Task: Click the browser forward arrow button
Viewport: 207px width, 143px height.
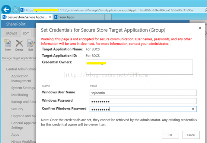Action: click(15, 10)
